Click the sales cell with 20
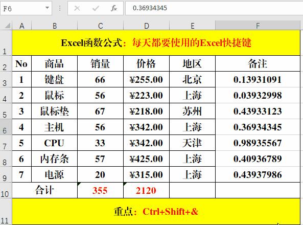Viewport: 303px width, 225px height. pyautogui.click(x=100, y=174)
